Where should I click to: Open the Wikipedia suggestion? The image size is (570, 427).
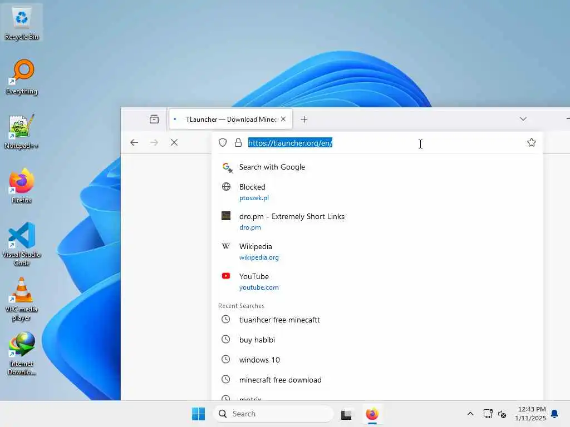(x=377, y=252)
